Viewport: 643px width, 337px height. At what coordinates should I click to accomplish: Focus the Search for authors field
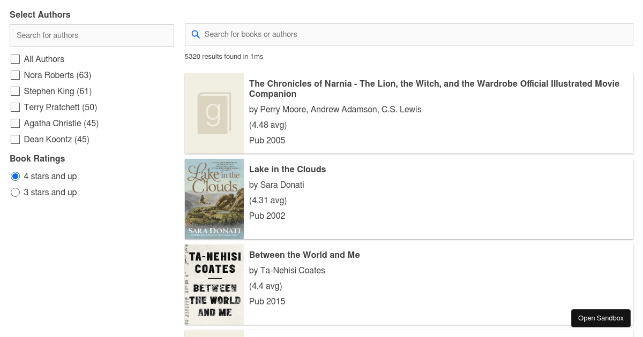[92, 35]
